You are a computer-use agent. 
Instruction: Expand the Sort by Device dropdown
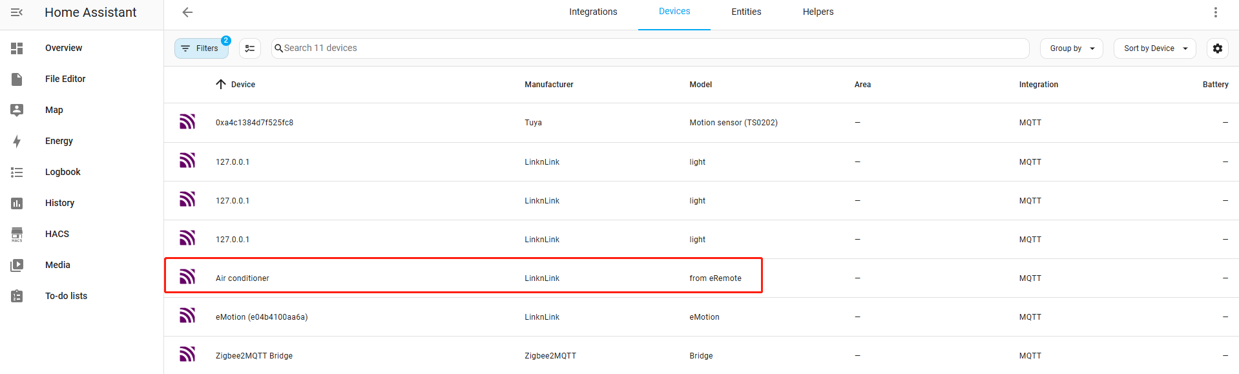[1154, 48]
